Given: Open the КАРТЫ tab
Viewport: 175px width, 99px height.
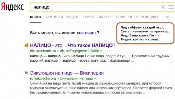Looking at the screenshot, I should 88,17.
